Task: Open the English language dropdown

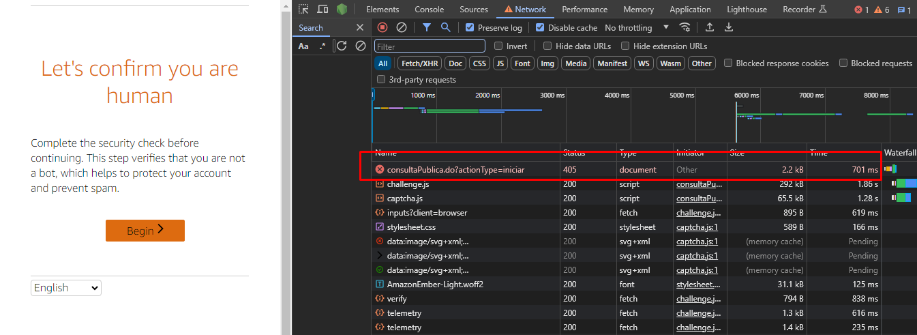Action: (66, 288)
